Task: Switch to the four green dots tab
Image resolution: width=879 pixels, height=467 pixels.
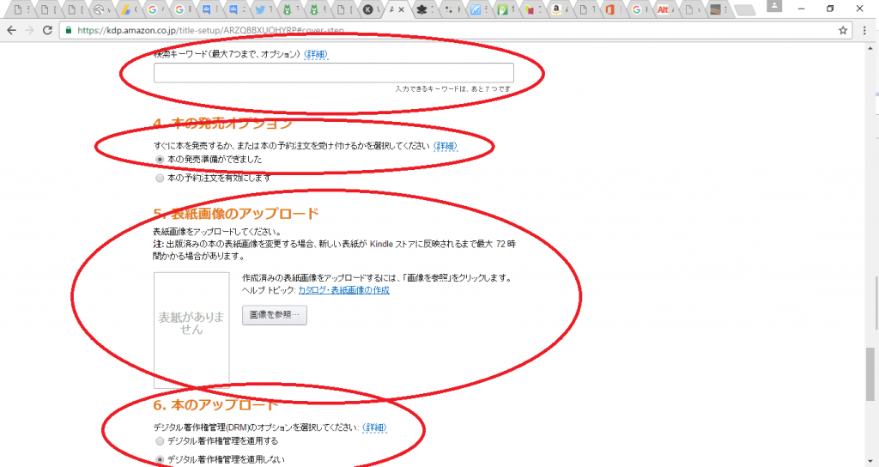Action: click(448, 9)
